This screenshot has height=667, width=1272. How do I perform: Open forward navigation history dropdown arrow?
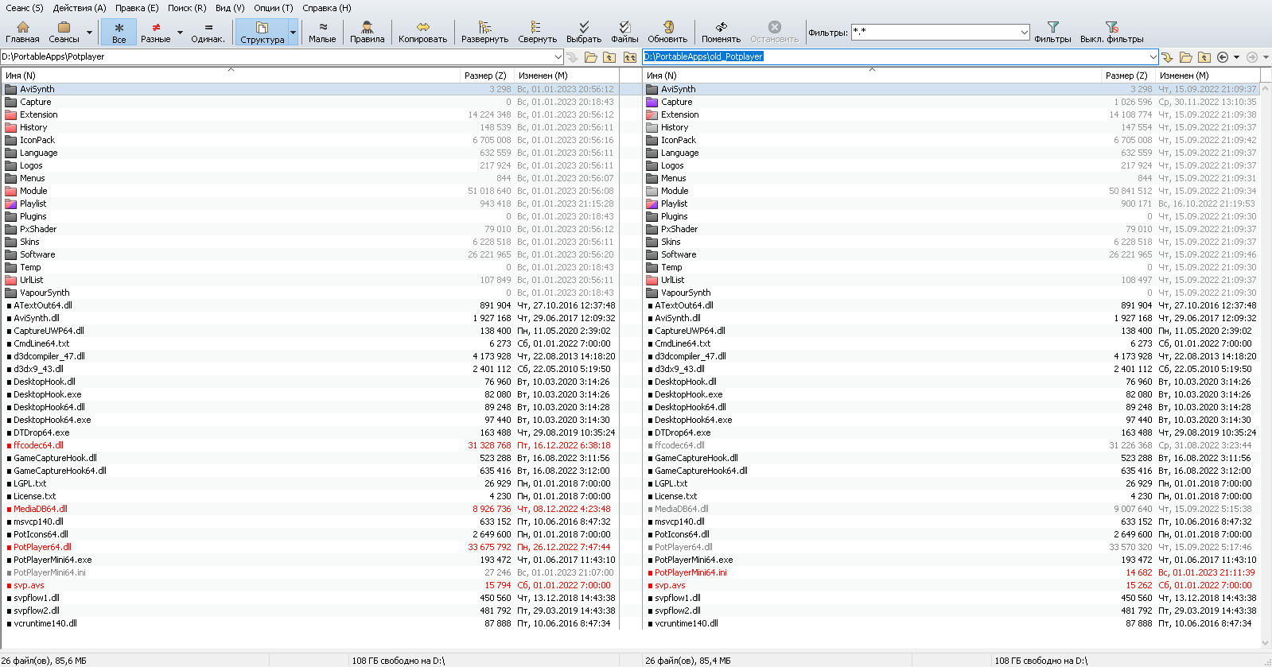click(1266, 57)
